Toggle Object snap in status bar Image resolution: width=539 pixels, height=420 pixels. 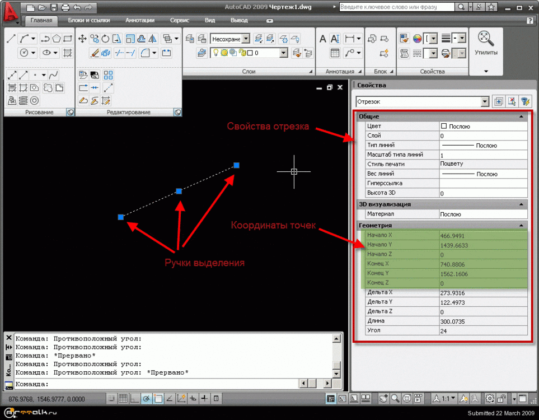[158, 399]
